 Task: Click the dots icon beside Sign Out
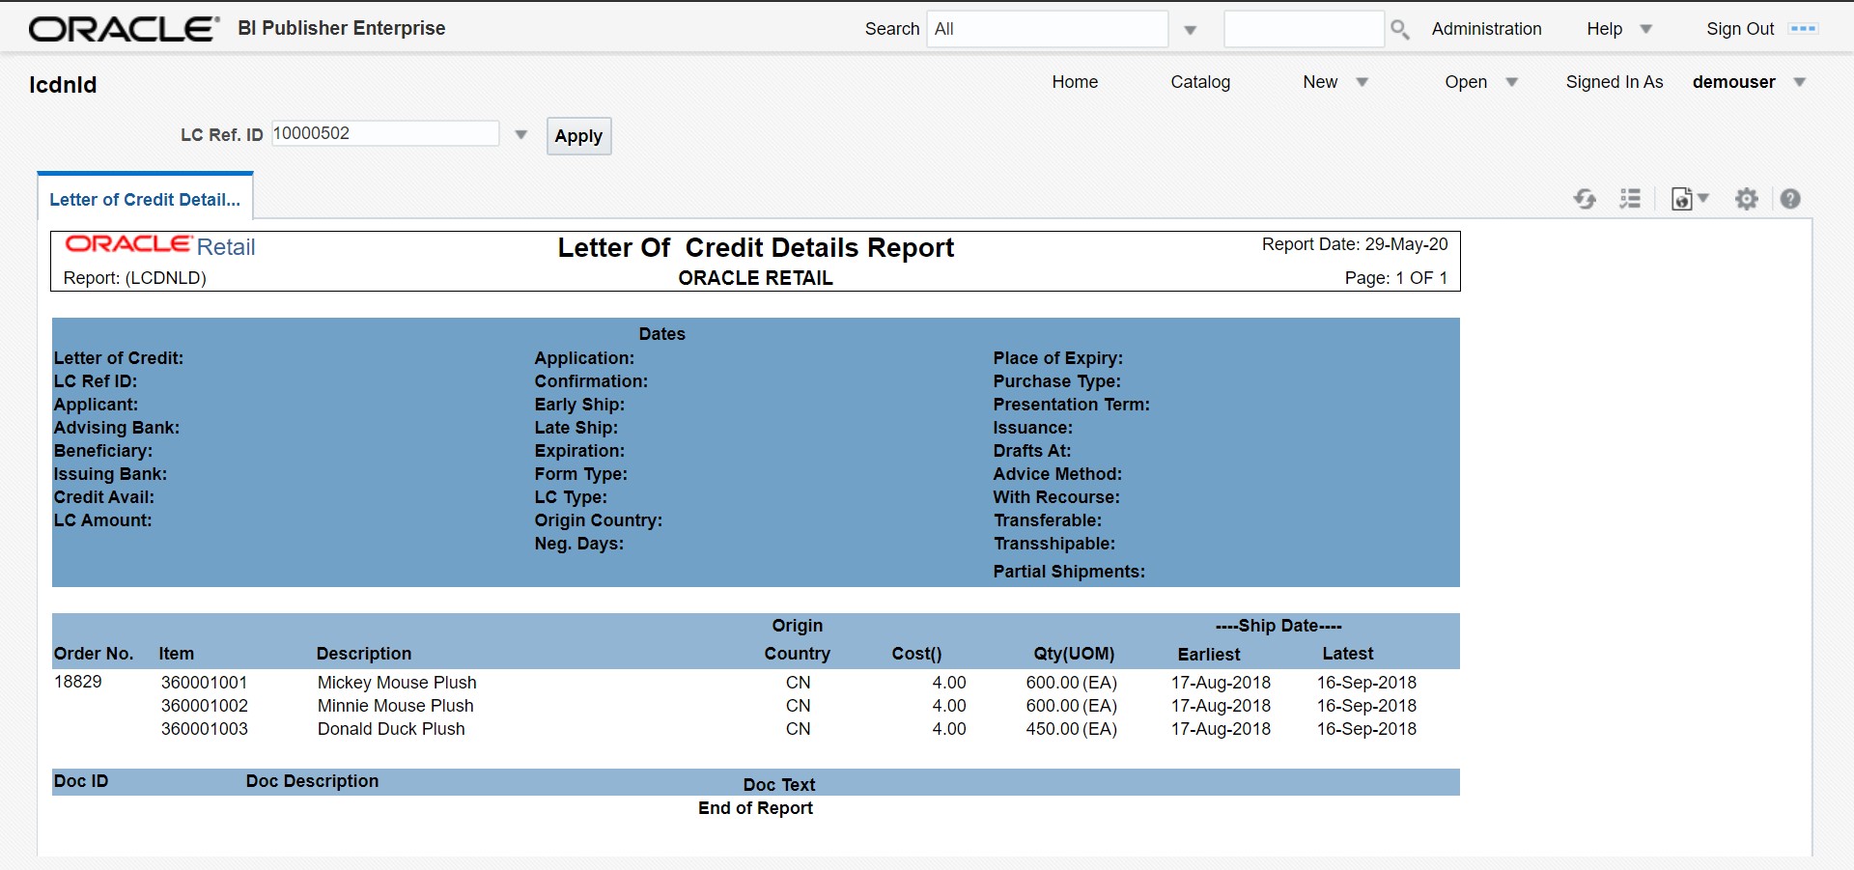tap(1804, 29)
